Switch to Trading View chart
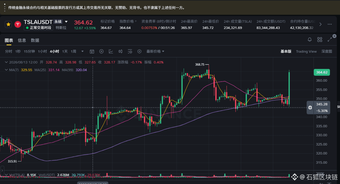Viewport: 340px width, 184px height. click(306, 51)
